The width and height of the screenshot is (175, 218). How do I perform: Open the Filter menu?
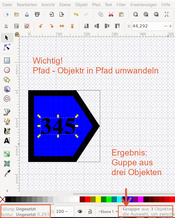click(121, 5)
